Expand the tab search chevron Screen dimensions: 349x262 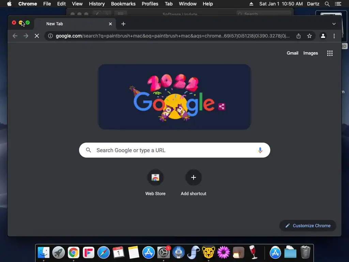(334, 24)
